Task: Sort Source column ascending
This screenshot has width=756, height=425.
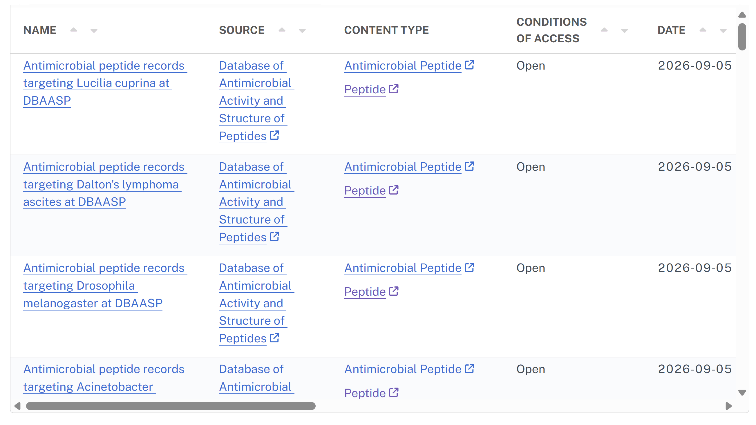Action: point(282,30)
